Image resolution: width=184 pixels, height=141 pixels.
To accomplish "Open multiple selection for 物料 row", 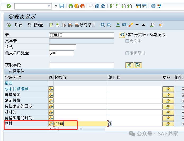I will [x=168, y=124].
